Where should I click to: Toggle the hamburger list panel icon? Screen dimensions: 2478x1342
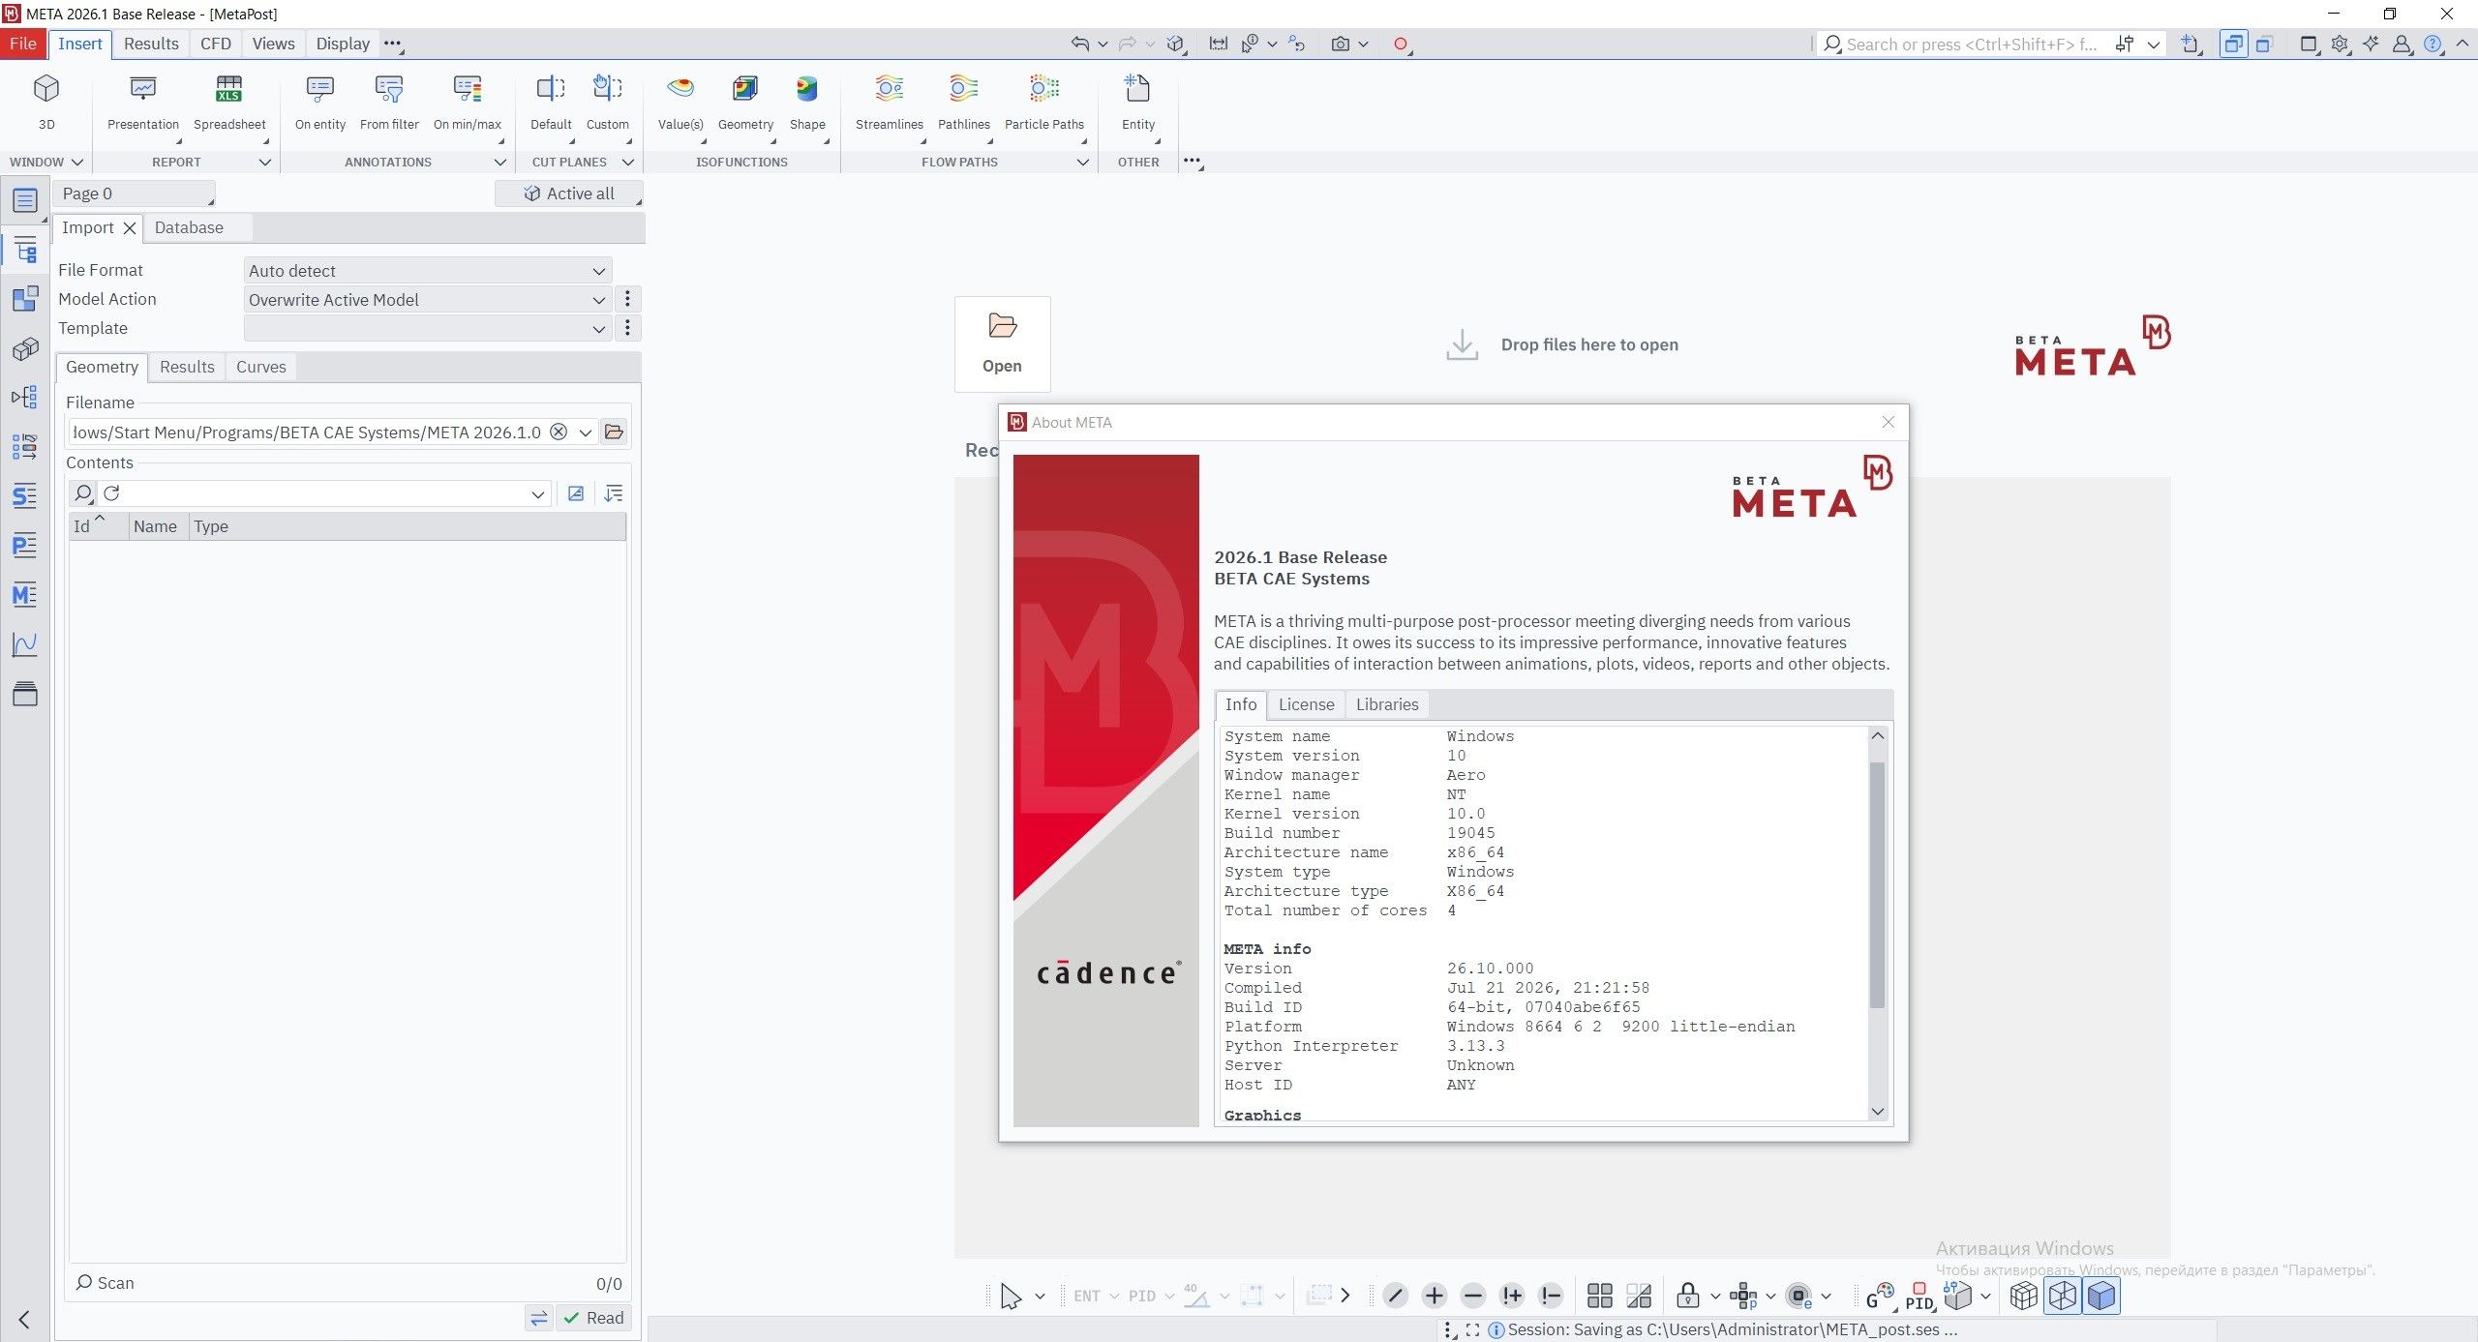[25, 200]
